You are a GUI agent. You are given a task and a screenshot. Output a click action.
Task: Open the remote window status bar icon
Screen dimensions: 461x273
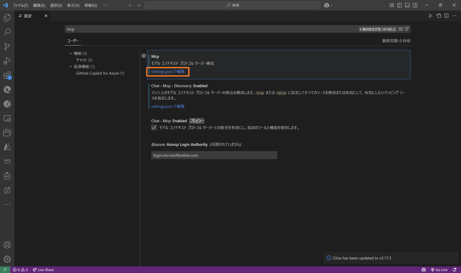[x=5, y=270]
